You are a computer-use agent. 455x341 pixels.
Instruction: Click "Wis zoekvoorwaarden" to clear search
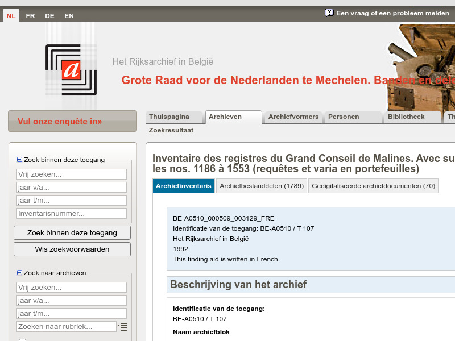click(x=72, y=249)
